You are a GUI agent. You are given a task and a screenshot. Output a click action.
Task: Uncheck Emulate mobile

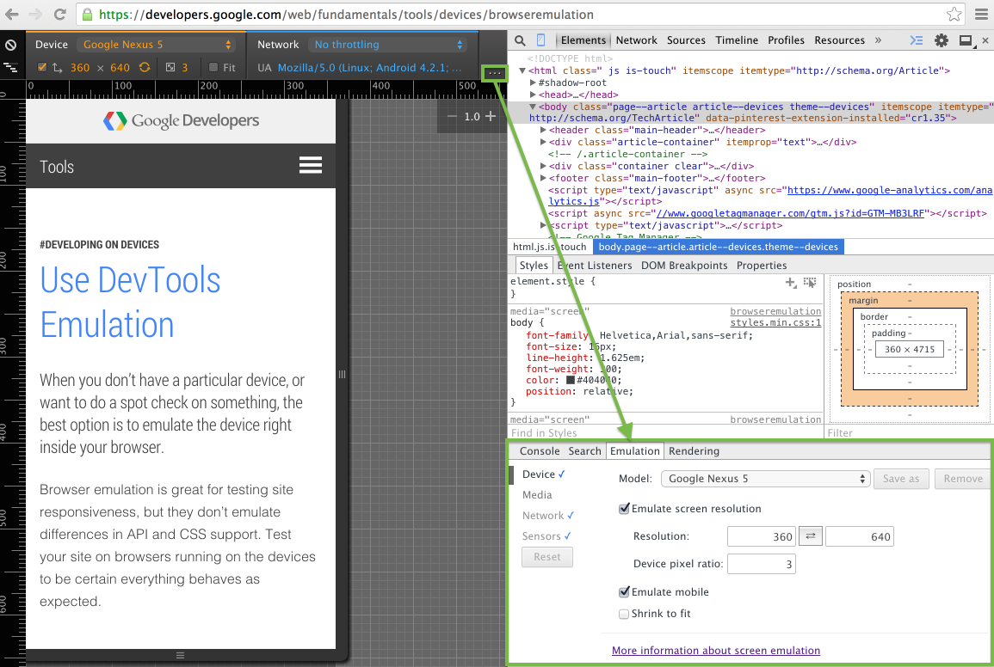[624, 592]
